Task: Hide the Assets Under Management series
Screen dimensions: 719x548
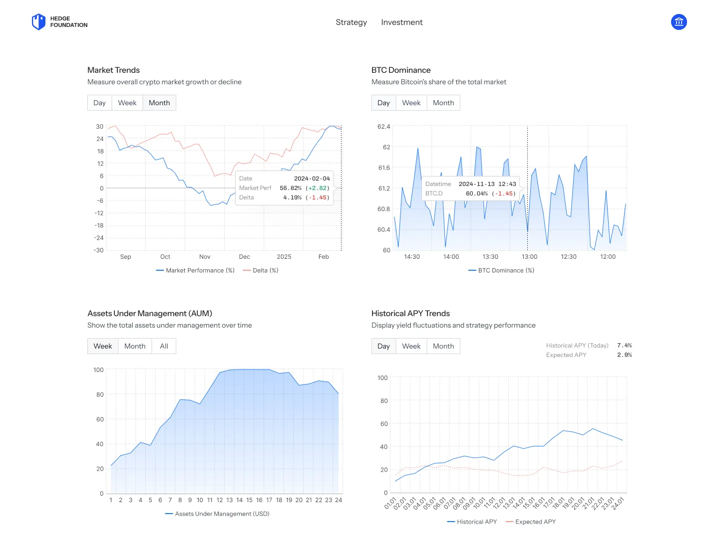Action: [x=217, y=514]
